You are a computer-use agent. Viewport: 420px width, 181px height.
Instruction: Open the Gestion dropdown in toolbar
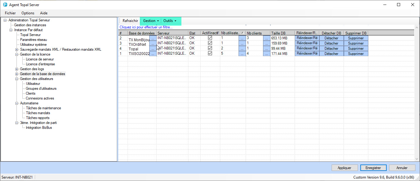point(151,21)
